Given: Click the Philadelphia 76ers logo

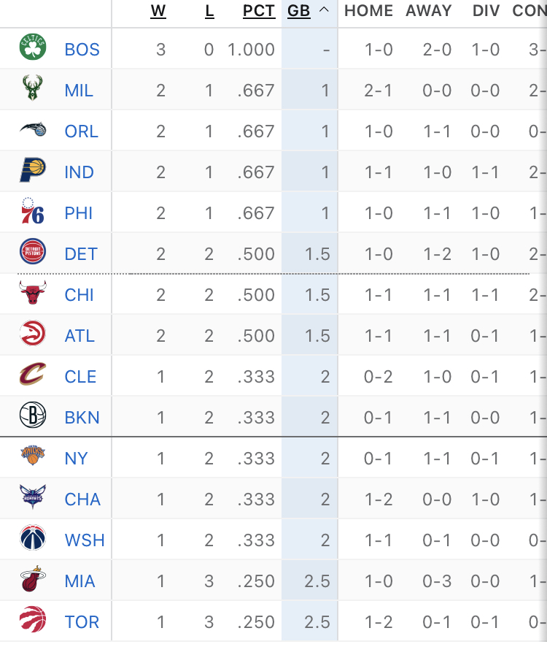Looking at the screenshot, I should click(x=33, y=211).
